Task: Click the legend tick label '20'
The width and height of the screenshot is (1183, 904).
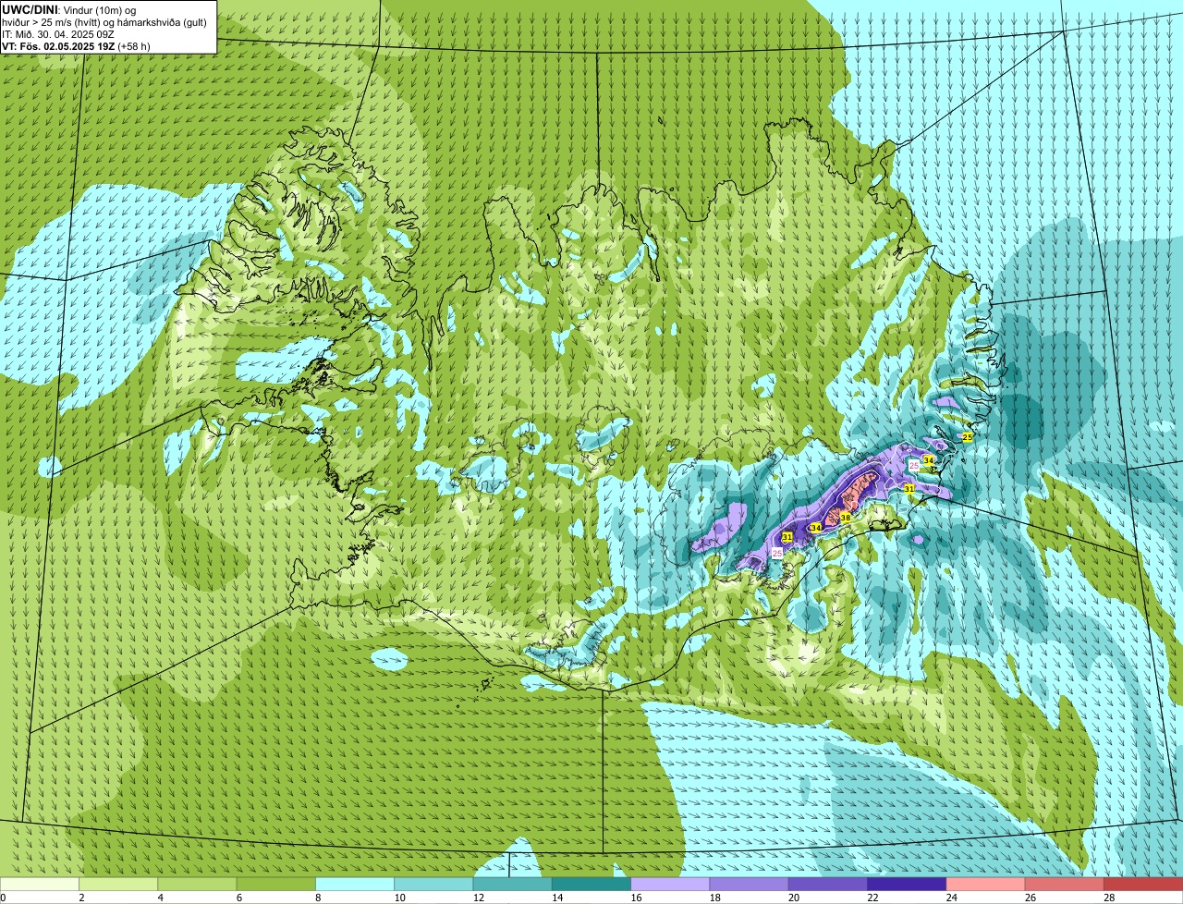Action: 794,898
